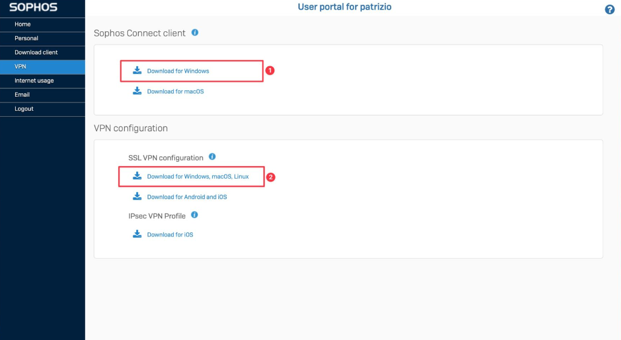
Task: Click info icon beside Sophos Connect client
Action: click(195, 32)
